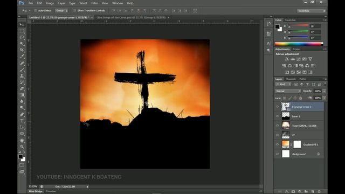Switch to the Swatches tab
The image size is (345, 194).
[x=290, y=20]
